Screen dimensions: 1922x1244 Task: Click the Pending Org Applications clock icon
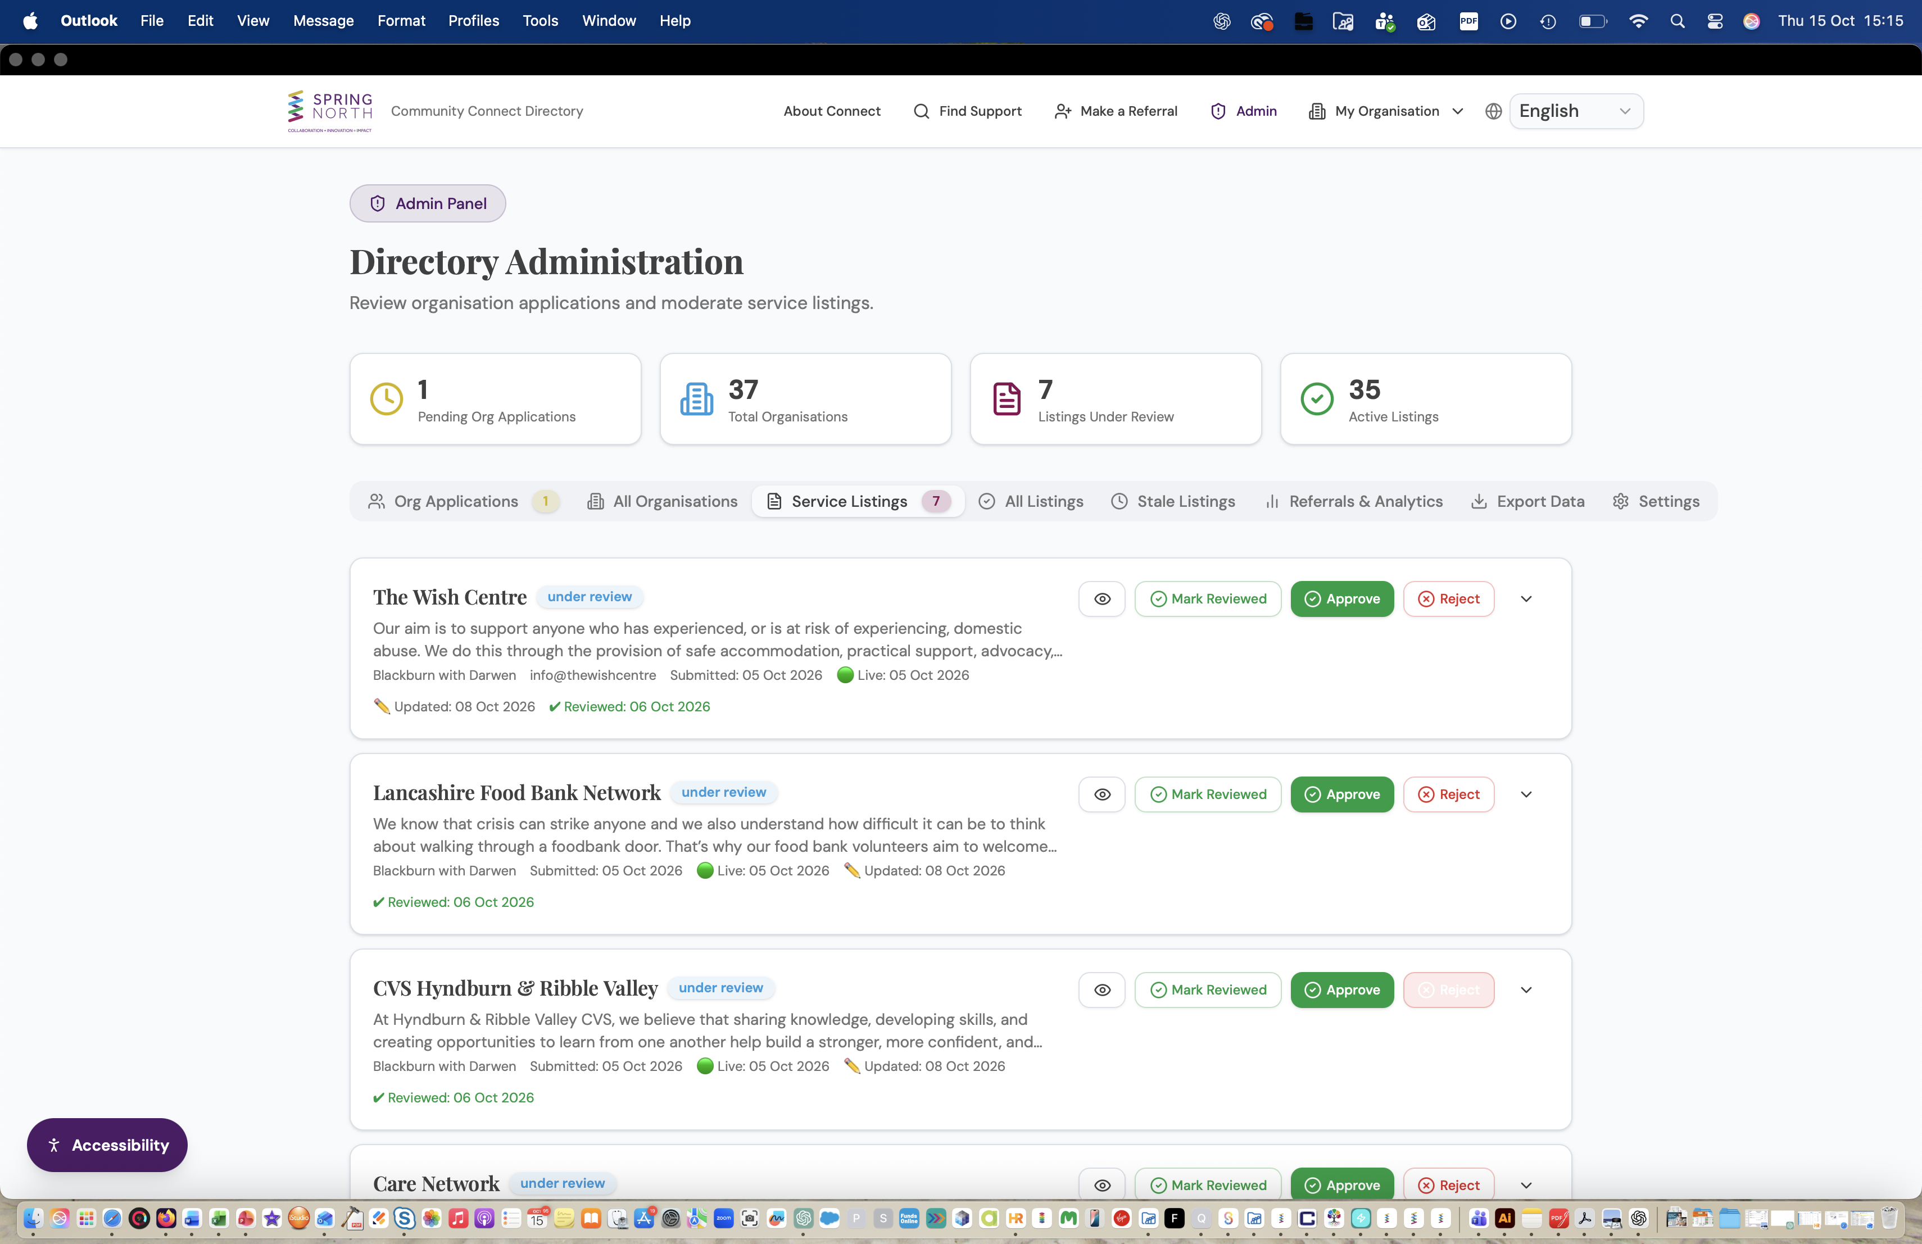tap(386, 399)
